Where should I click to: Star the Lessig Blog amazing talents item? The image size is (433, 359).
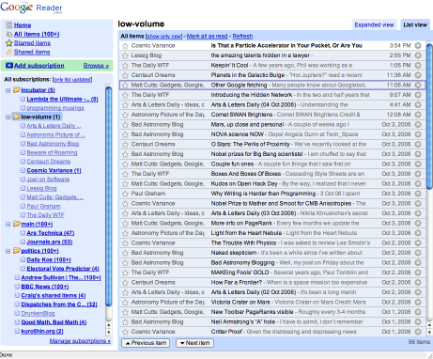[125, 55]
